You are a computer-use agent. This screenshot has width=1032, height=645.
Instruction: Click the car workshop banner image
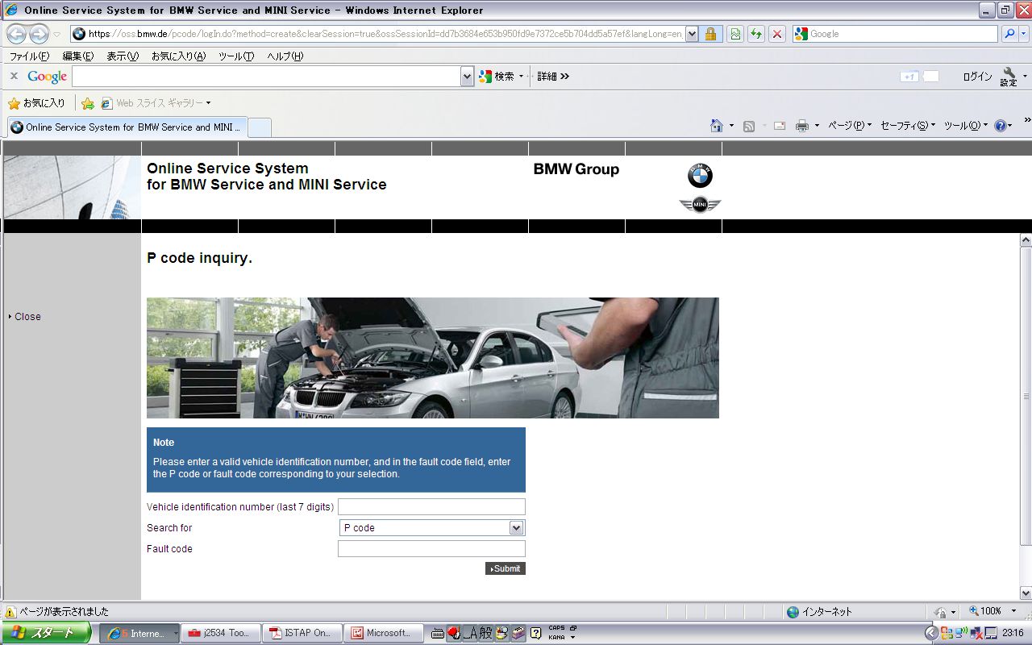click(x=433, y=358)
